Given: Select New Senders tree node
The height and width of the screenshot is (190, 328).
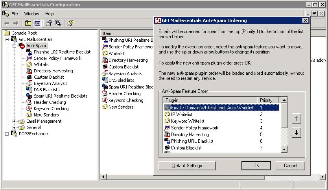Looking at the screenshot, I should click(46, 115).
